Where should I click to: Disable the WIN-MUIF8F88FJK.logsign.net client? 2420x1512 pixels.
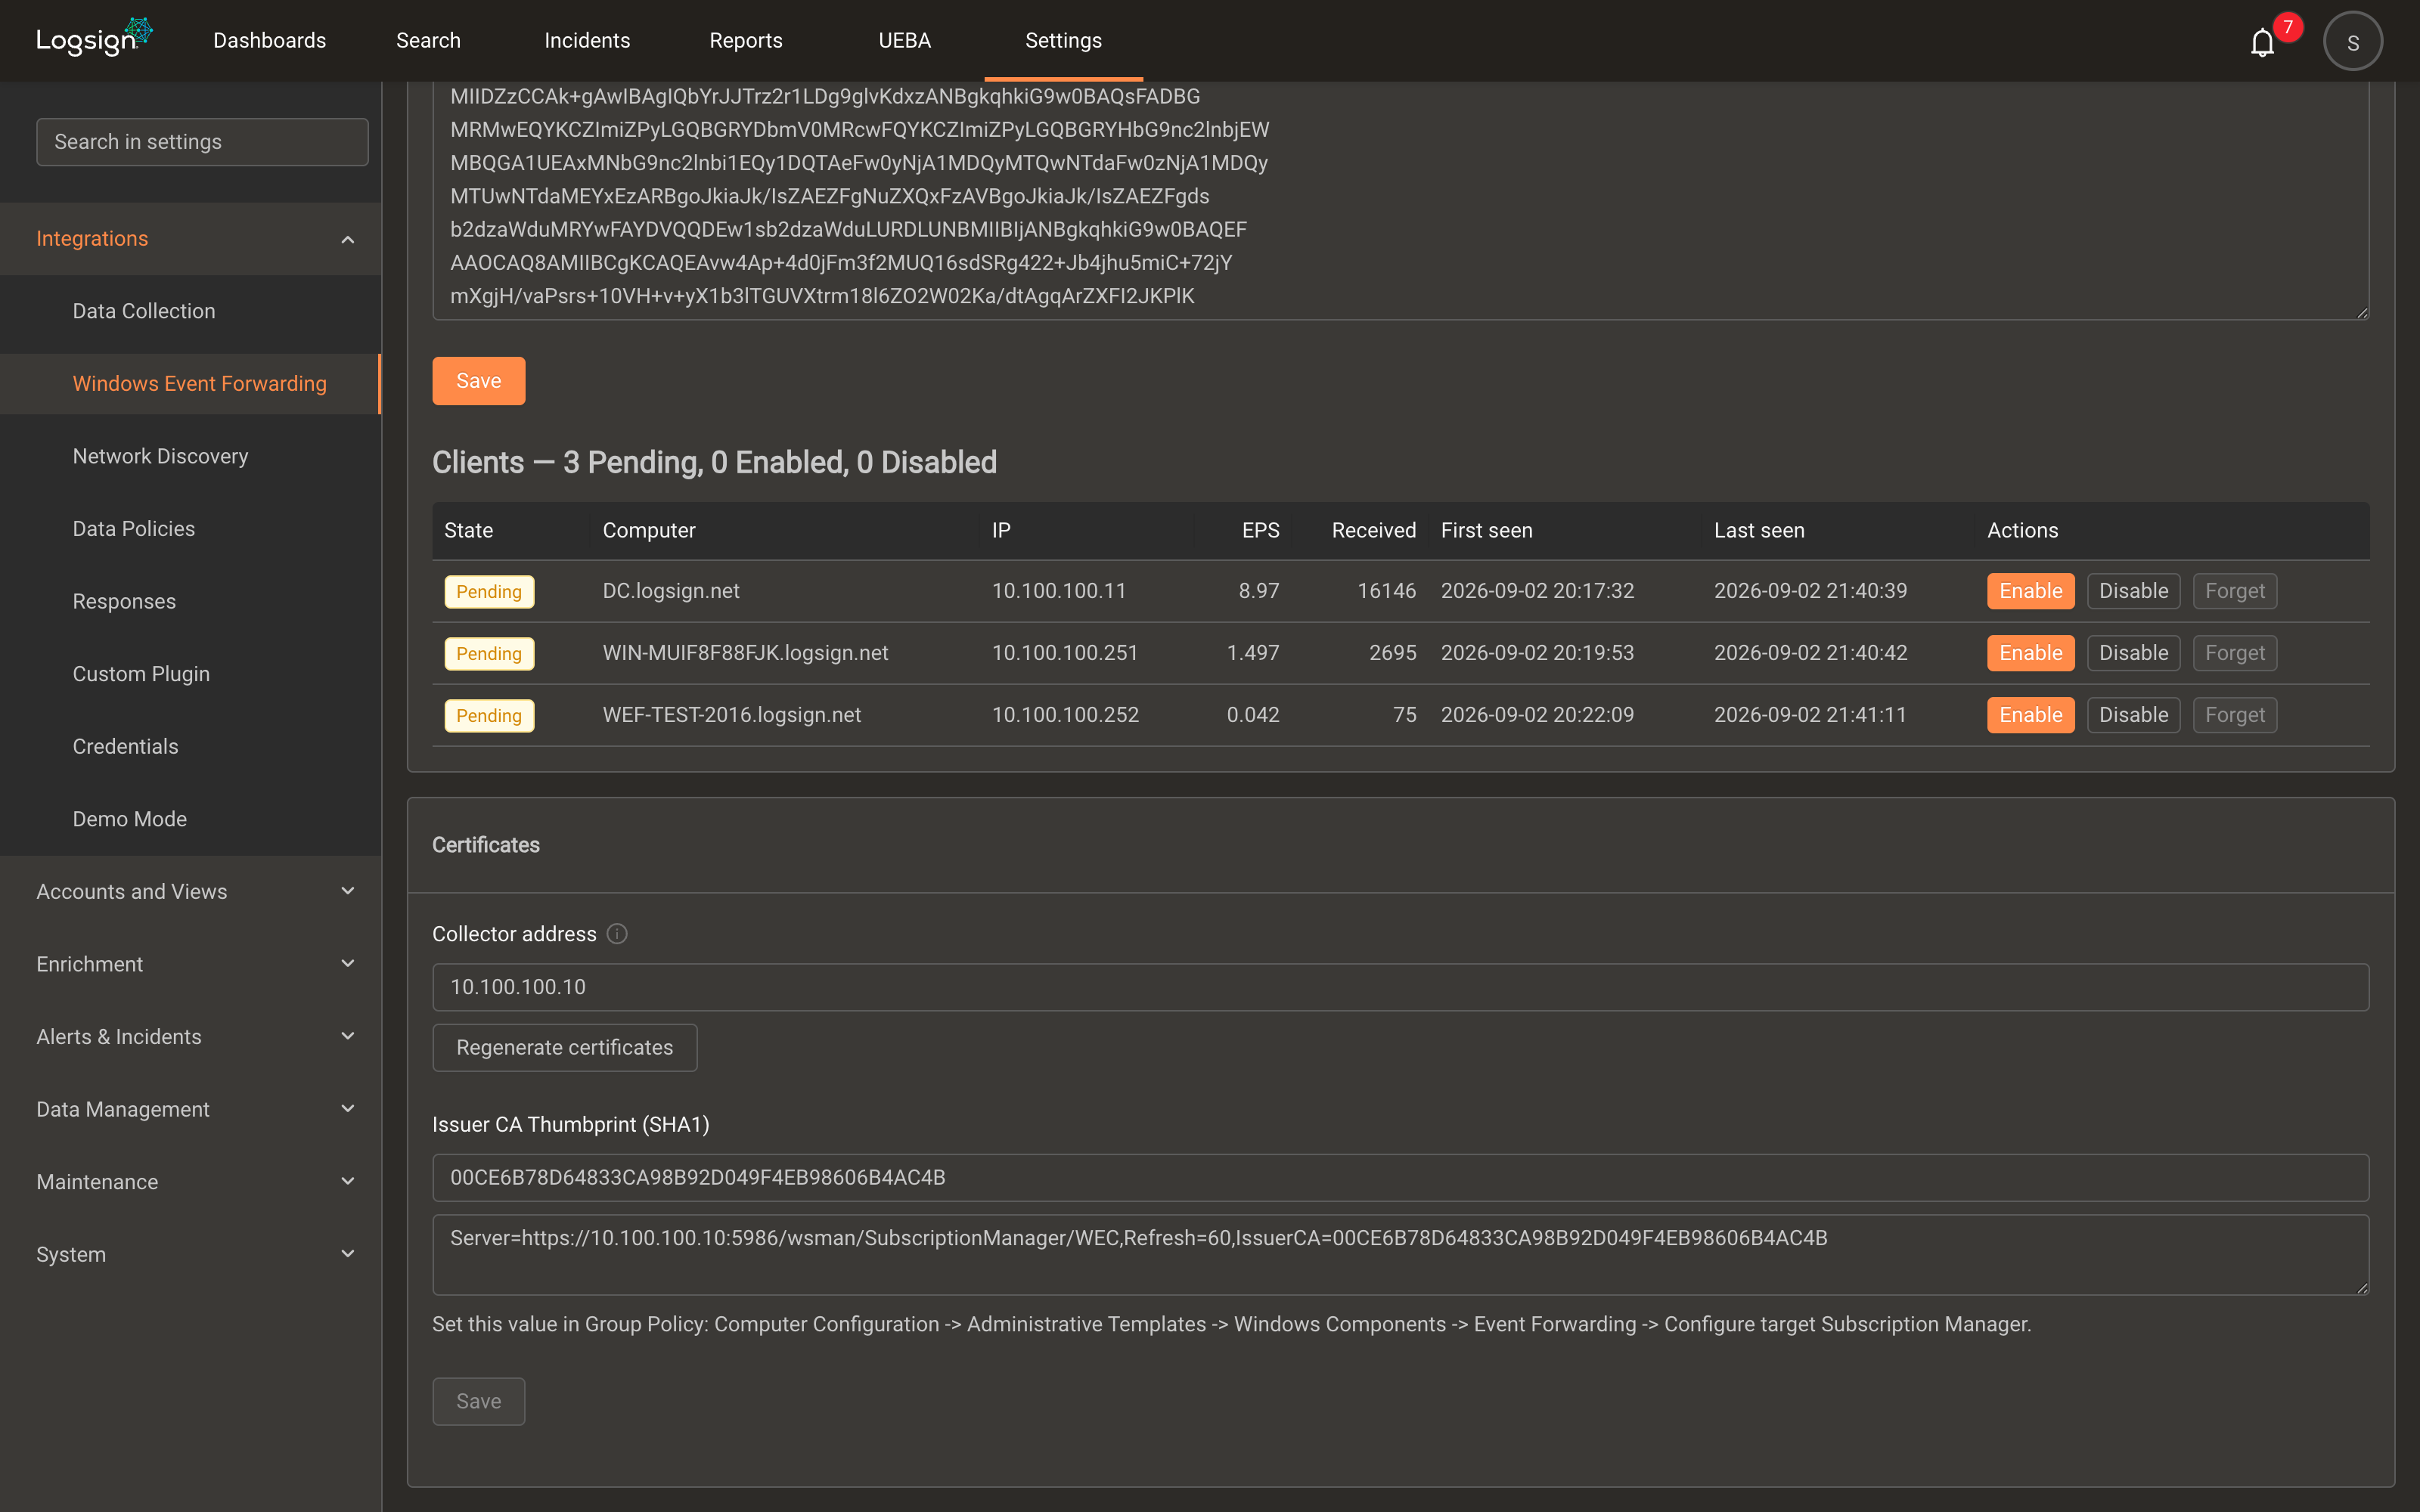click(x=2133, y=653)
